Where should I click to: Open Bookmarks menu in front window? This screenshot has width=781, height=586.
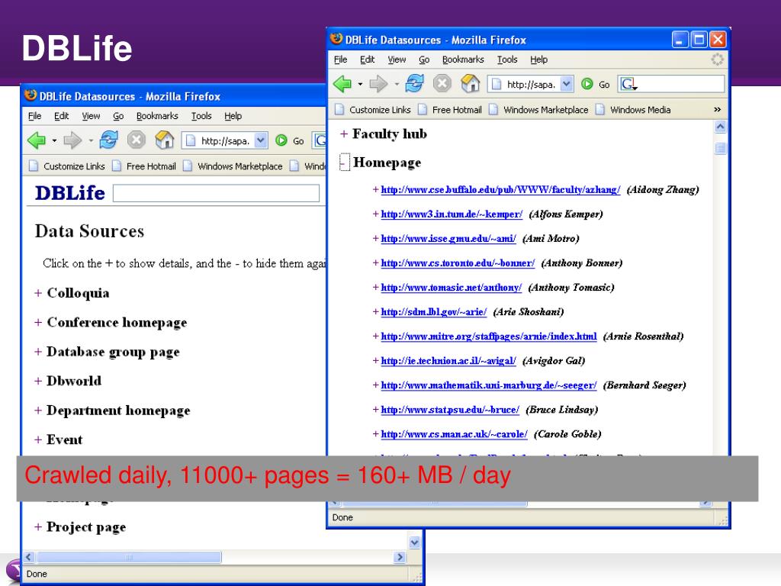point(463,60)
